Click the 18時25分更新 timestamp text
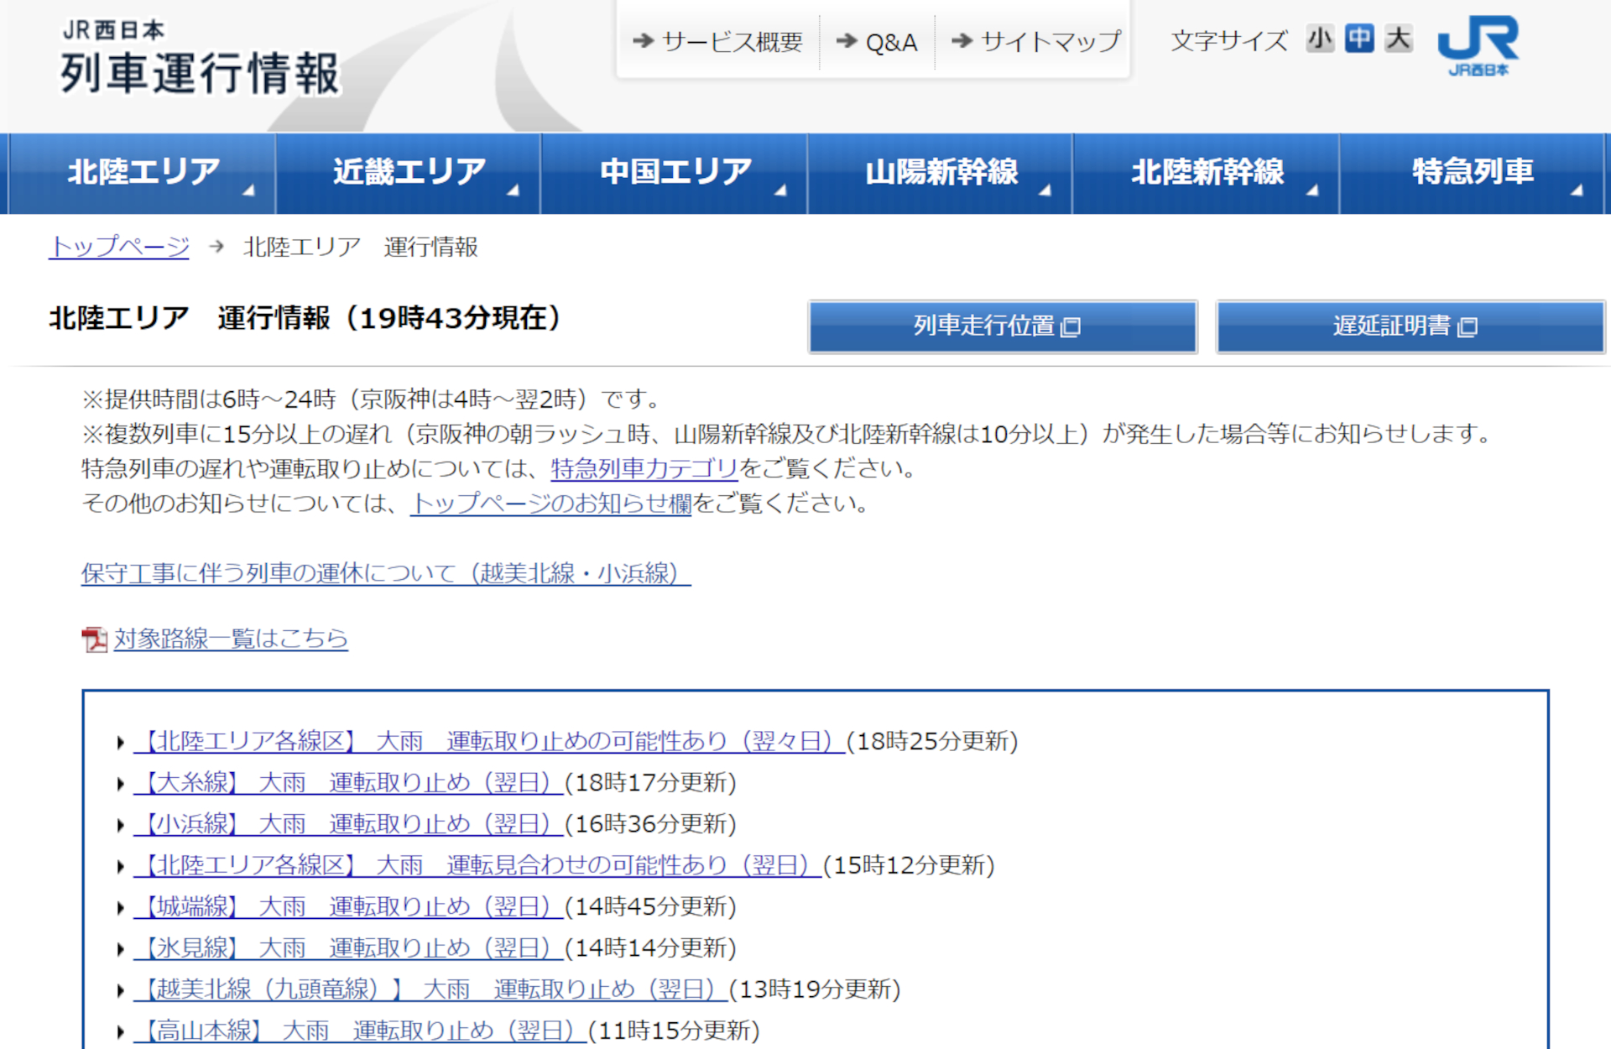 point(932,742)
